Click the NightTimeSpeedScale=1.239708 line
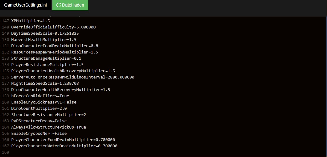This screenshot has height=157, width=327. click(x=45, y=83)
